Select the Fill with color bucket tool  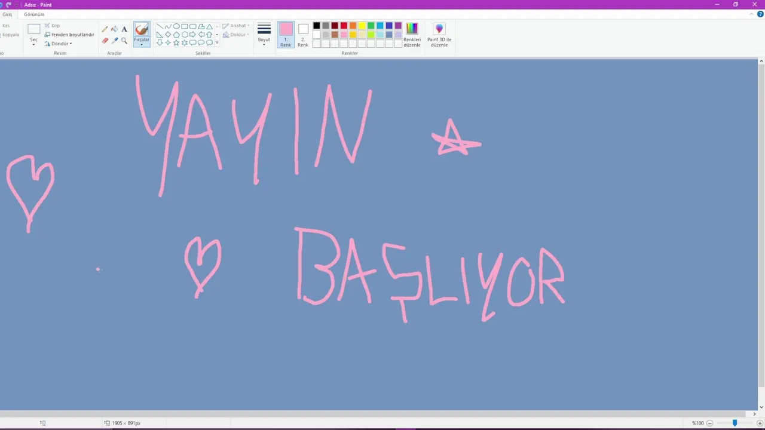(115, 29)
